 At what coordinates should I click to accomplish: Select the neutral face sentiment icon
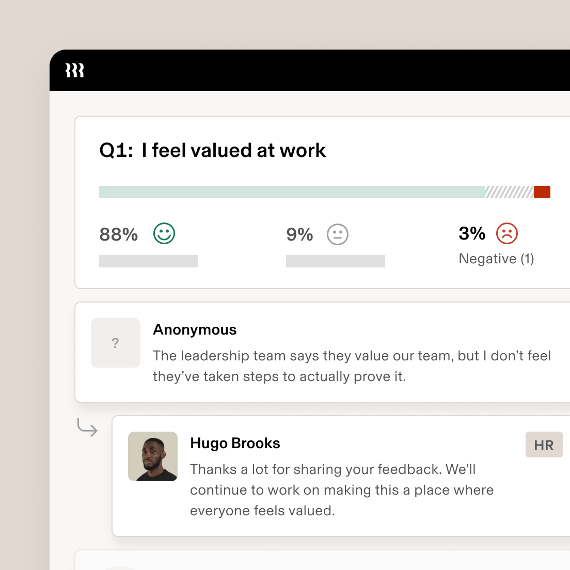point(338,234)
